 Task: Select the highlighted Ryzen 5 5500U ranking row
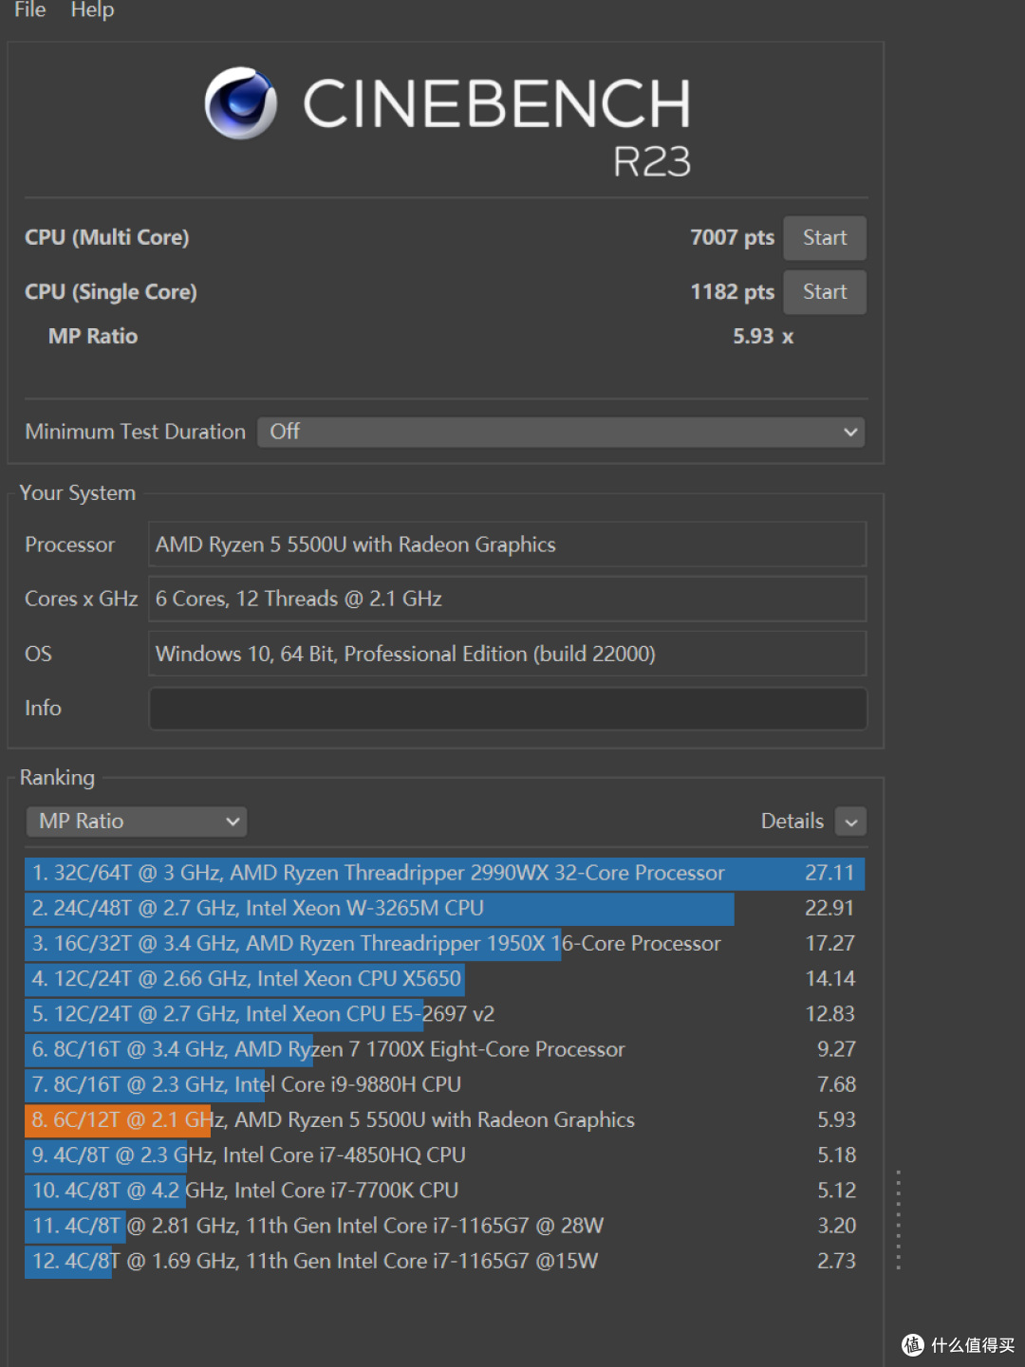(x=444, y=1119)
